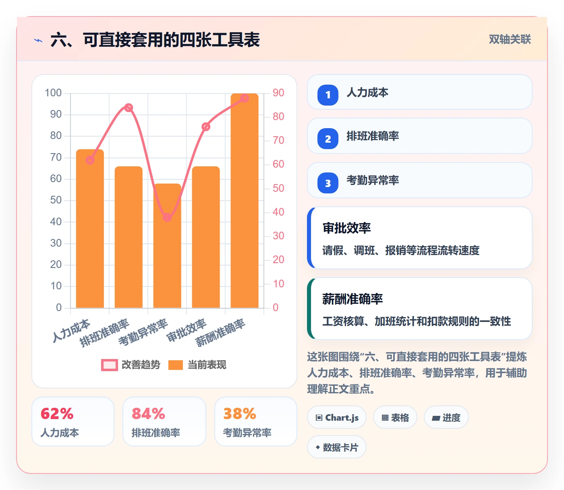Click the lowest trend line point at 考勤异常率
The width and height of the screenshot is (564, 490).
[x=167, y=218]
